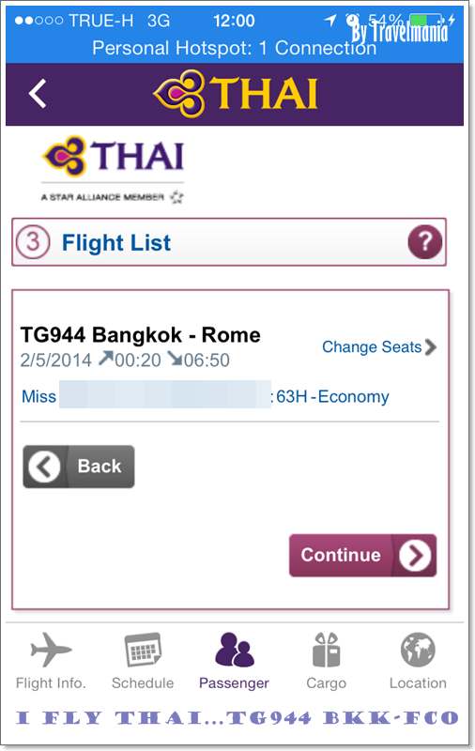The height and width of the screenshot is (751, 475).
Task: Tap the arrow circle on Continue button
Action: point(415,555)
